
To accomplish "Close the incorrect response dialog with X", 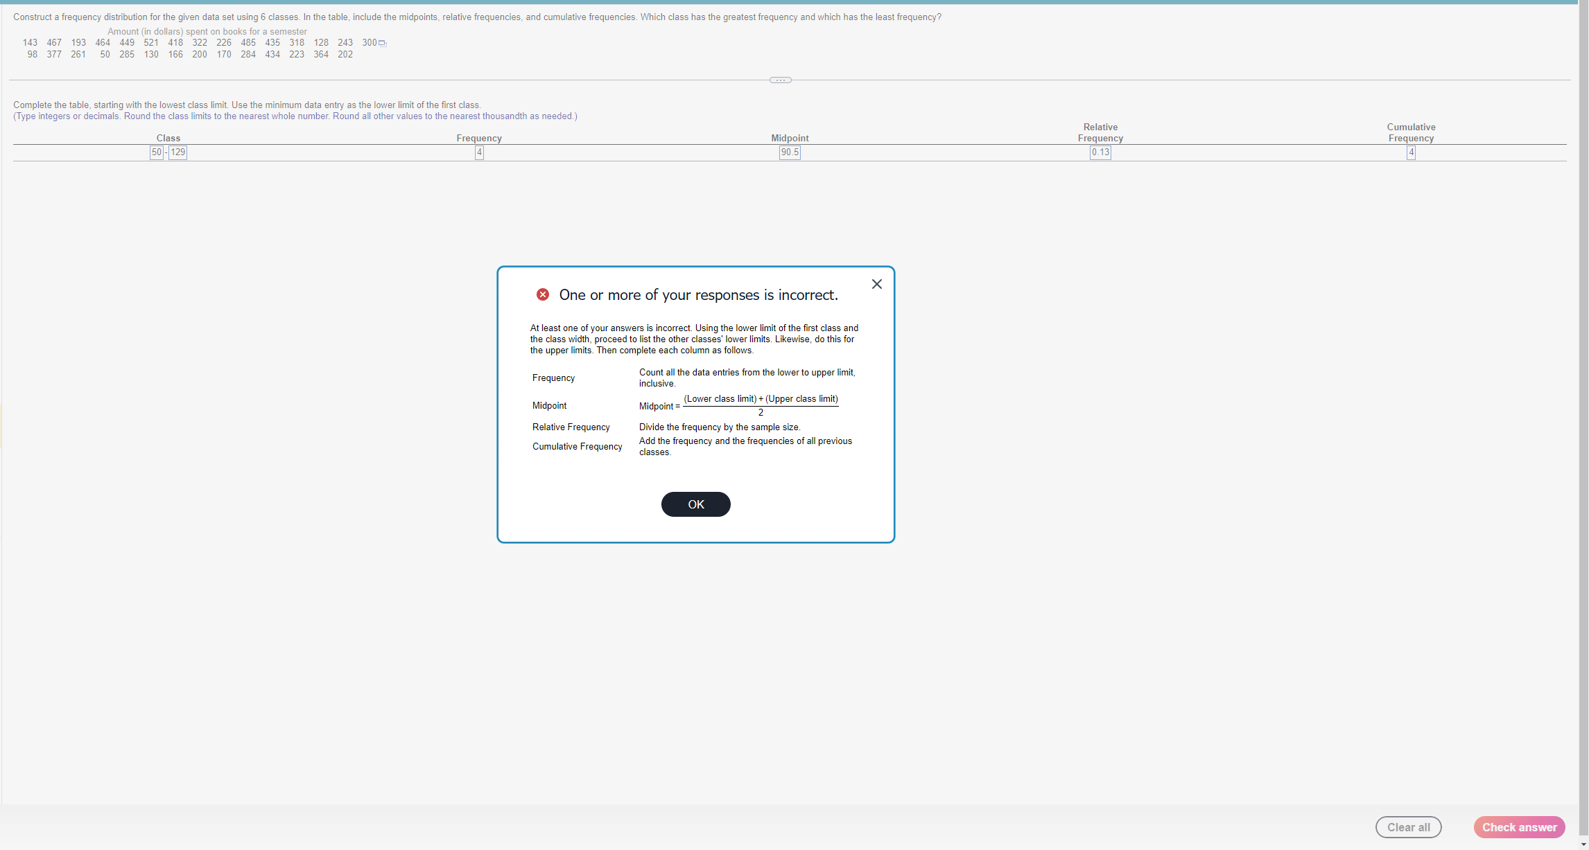I will [x=876, y=284].
